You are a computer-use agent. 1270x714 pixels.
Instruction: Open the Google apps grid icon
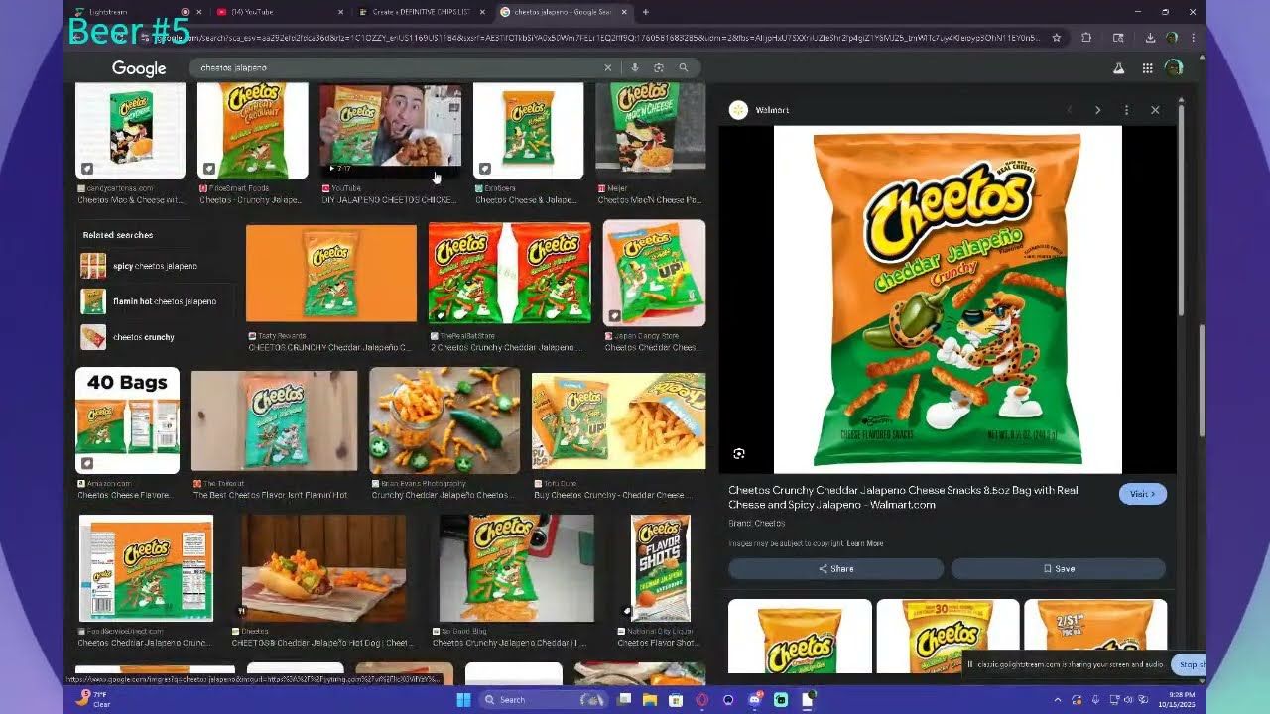click(1147, 68)
